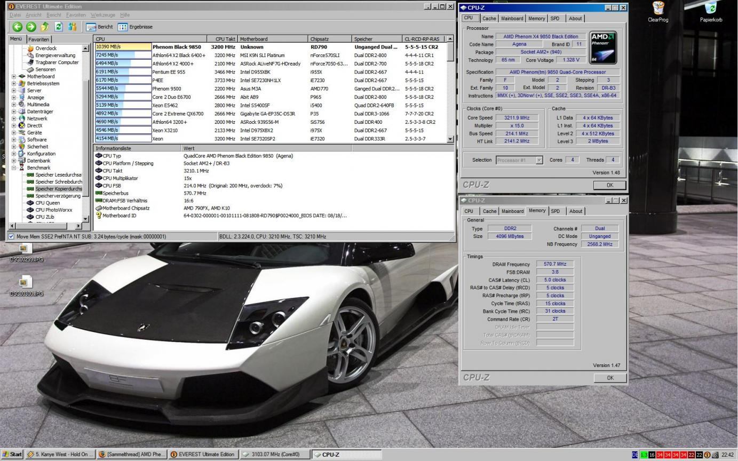Select Energieverwaltung in the EVEREST tree
This screenshot has width=738, height=461.
pyautogui.click(x=51, y=55)
